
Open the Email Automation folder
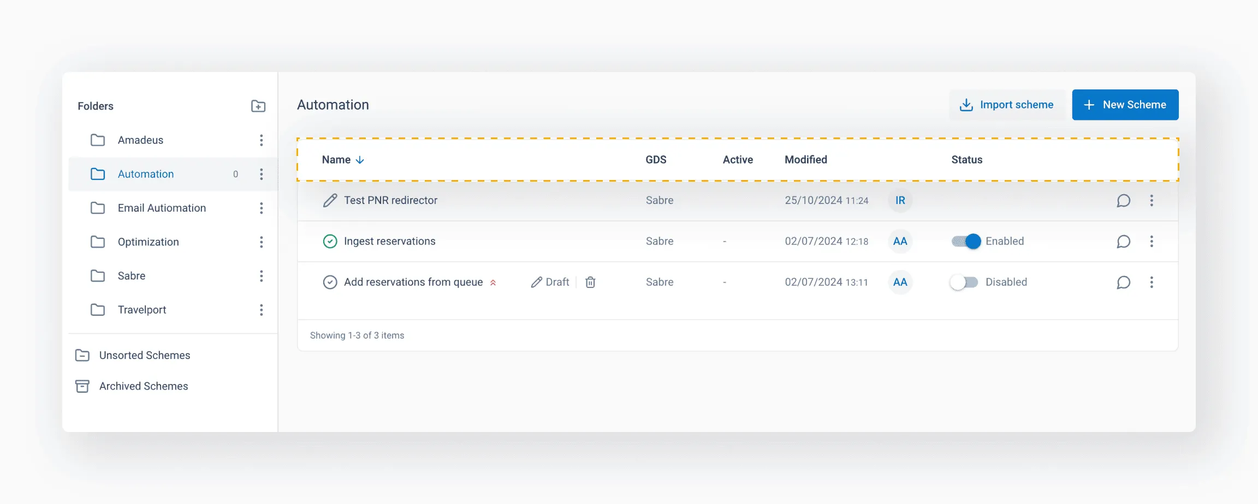click(x=162, y=208)
